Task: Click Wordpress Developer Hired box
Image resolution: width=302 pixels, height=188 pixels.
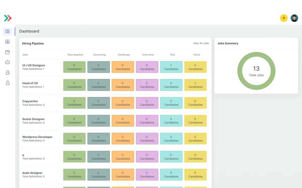Action: tap(196, 139)
